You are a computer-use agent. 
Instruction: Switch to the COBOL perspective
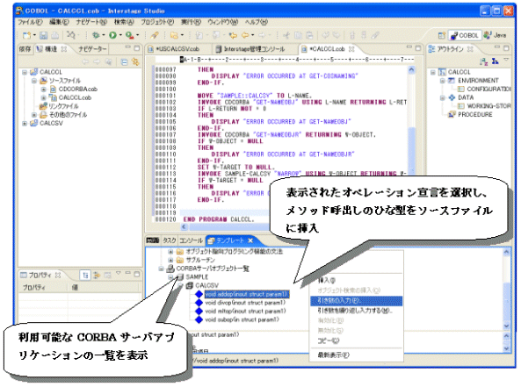465,35
